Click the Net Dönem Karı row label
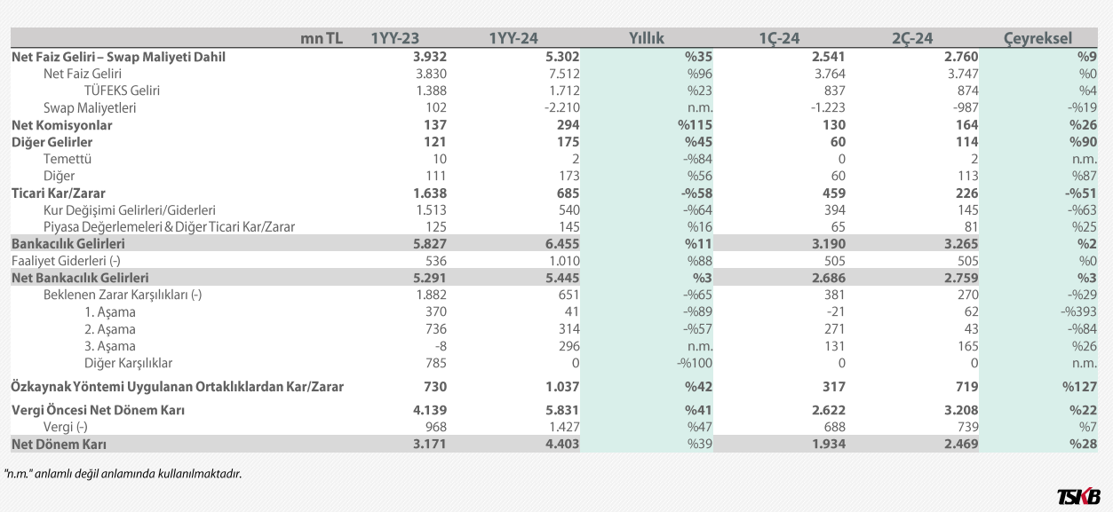Image resolution: width=1113 pixels, height=512 pixels. tap(63, 443)
